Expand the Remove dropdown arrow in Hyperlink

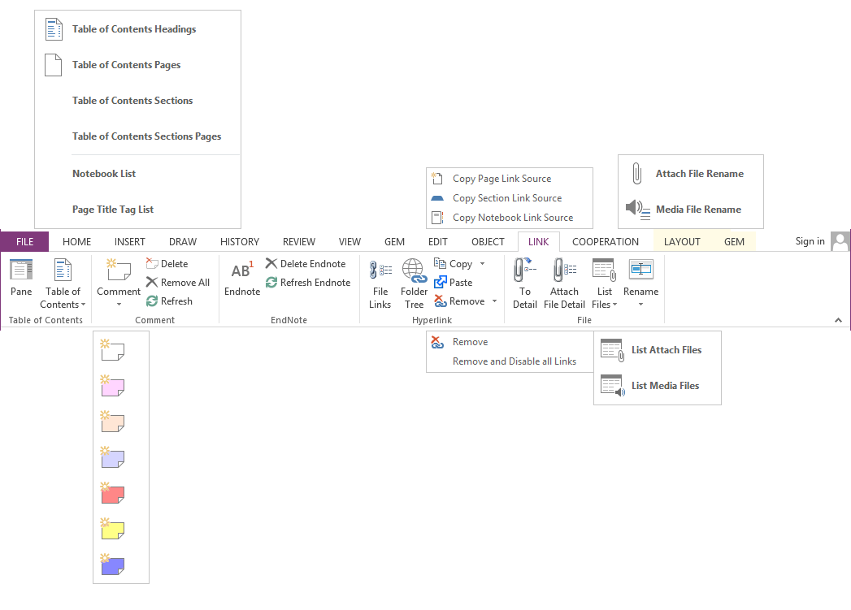(x=494, y=301)
